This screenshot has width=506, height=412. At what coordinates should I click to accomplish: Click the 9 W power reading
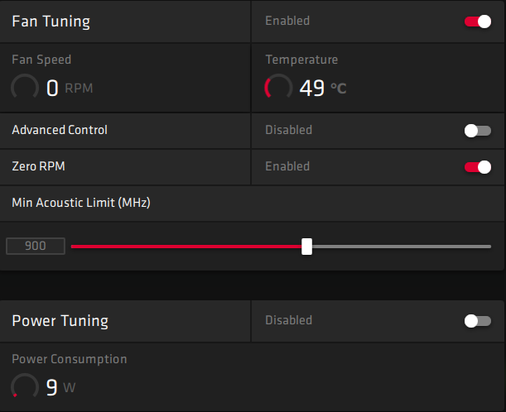(x=60, y=387)
